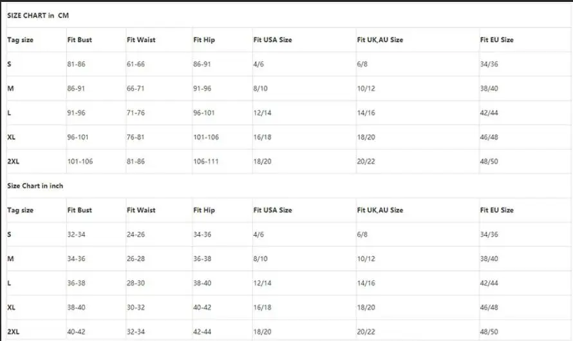Select Fit Waist header in inch chart
The height and width of the screenshot is (341, 573).
pos(141,210)
